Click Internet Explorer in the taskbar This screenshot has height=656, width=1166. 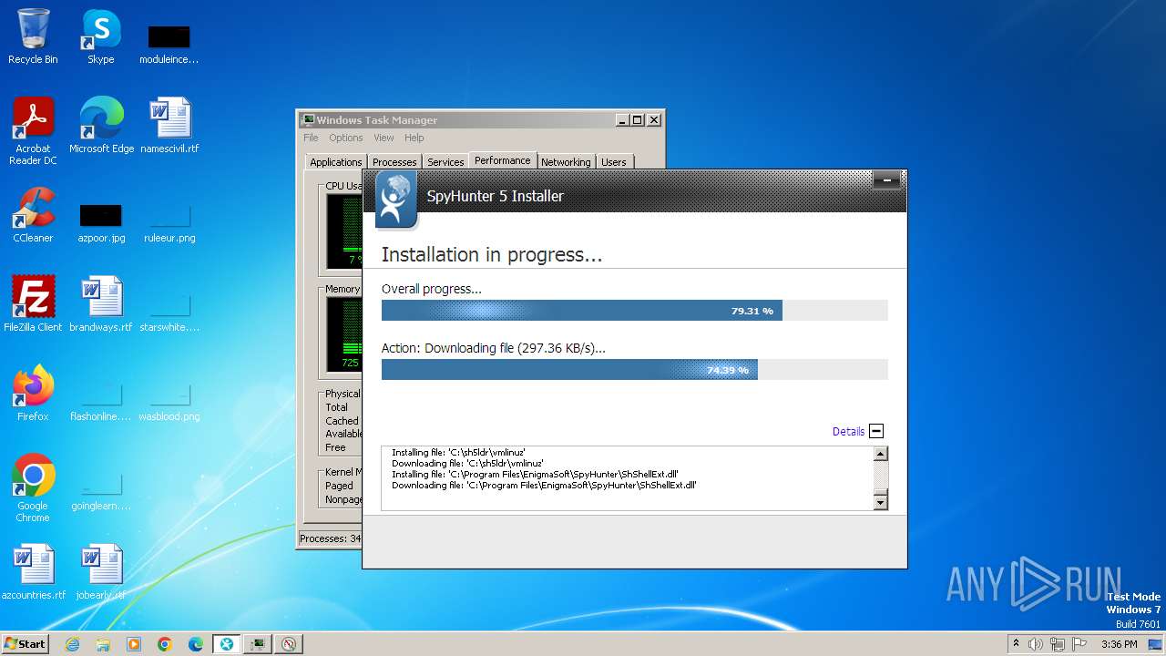[72, 644]
